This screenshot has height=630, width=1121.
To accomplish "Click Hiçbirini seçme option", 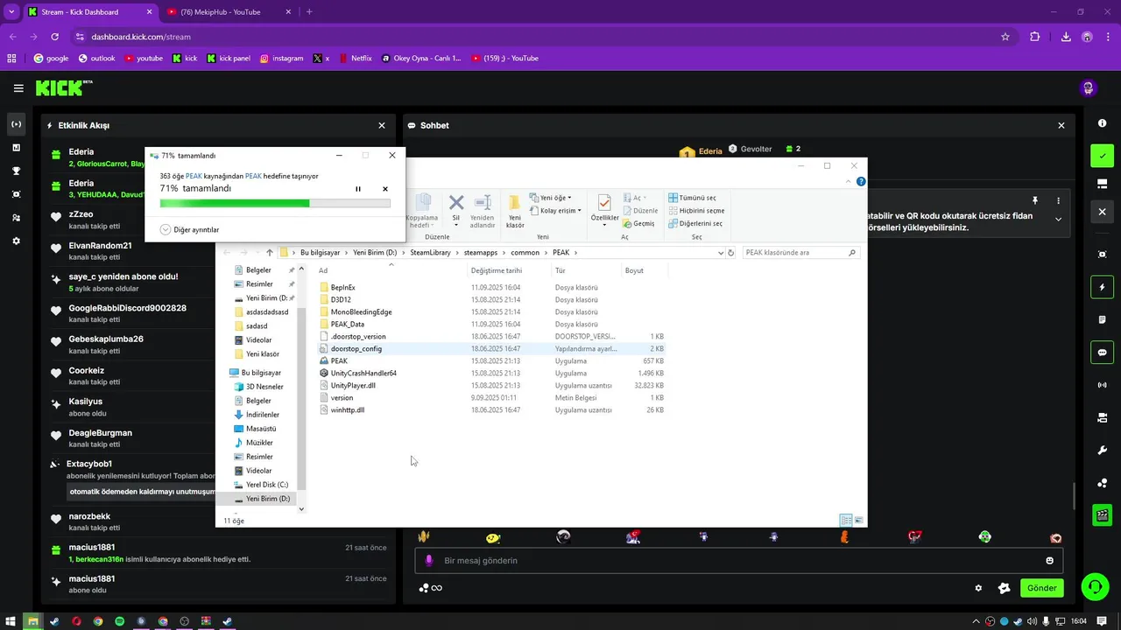I will pyautogui.click(x=696, y=211).
